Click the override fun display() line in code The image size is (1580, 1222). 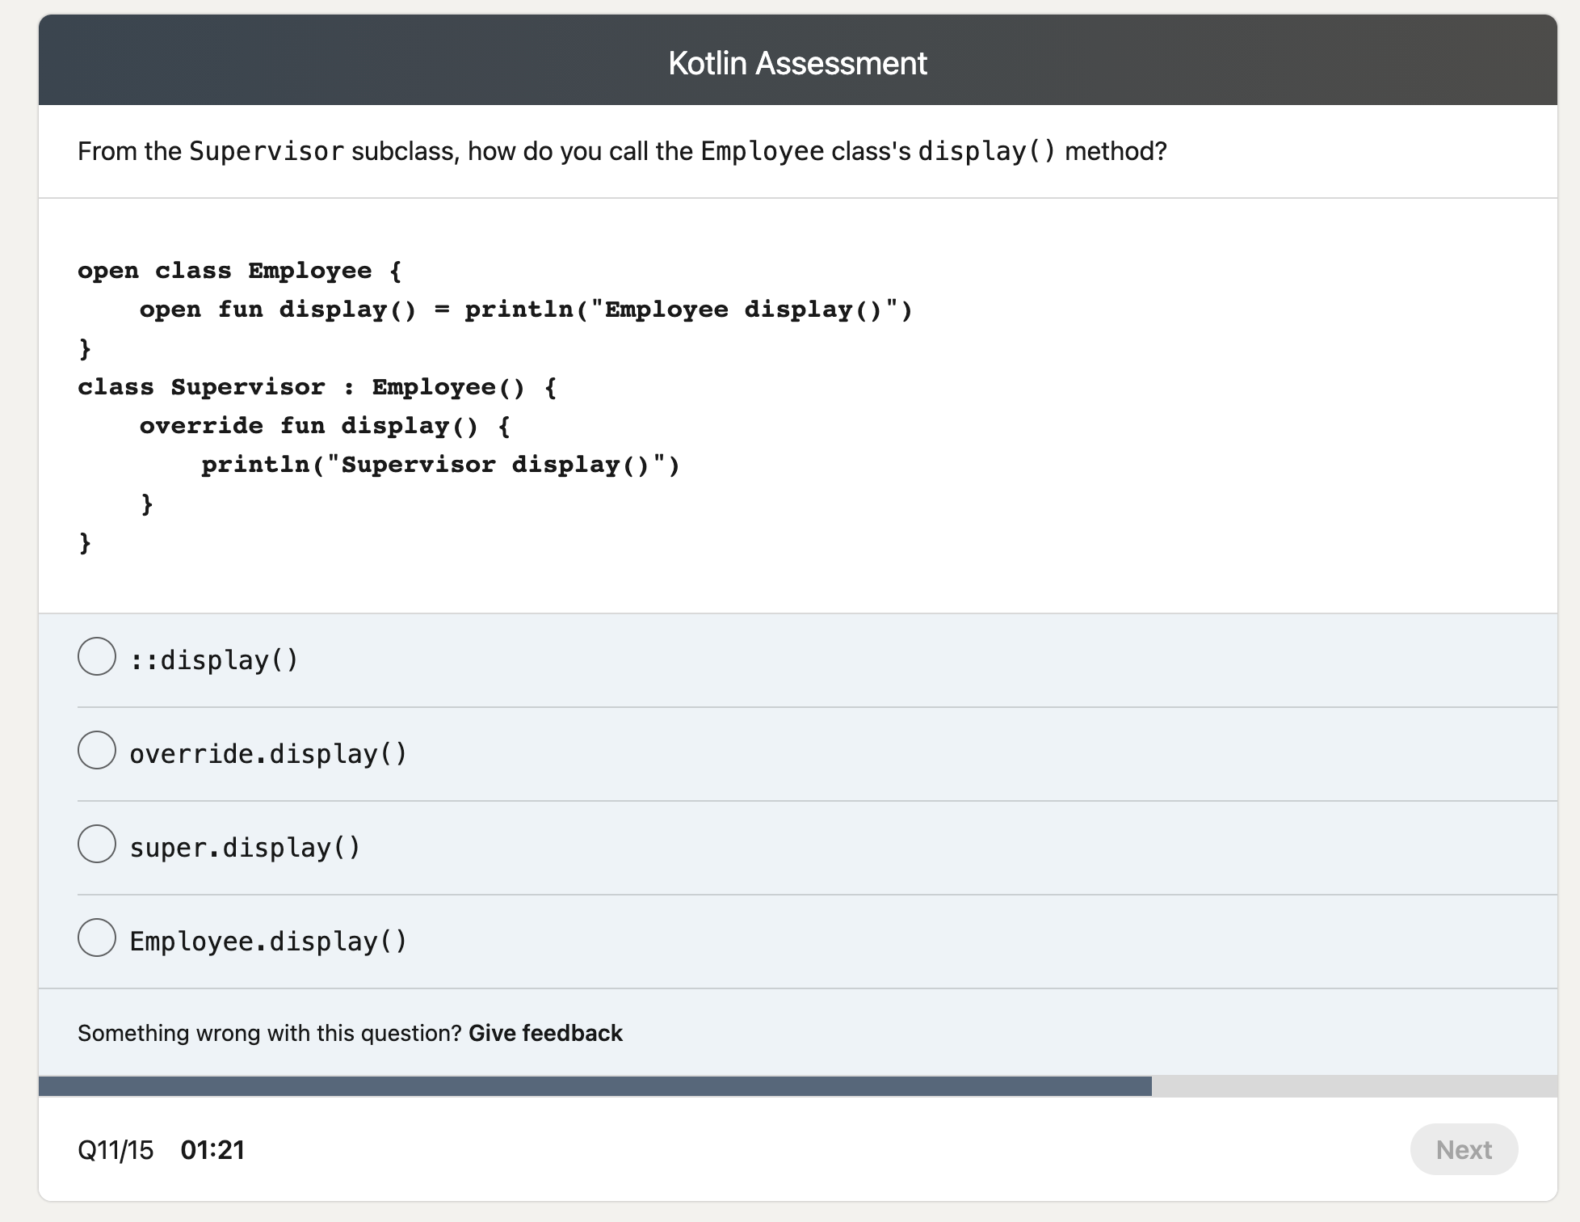(323, 425)
